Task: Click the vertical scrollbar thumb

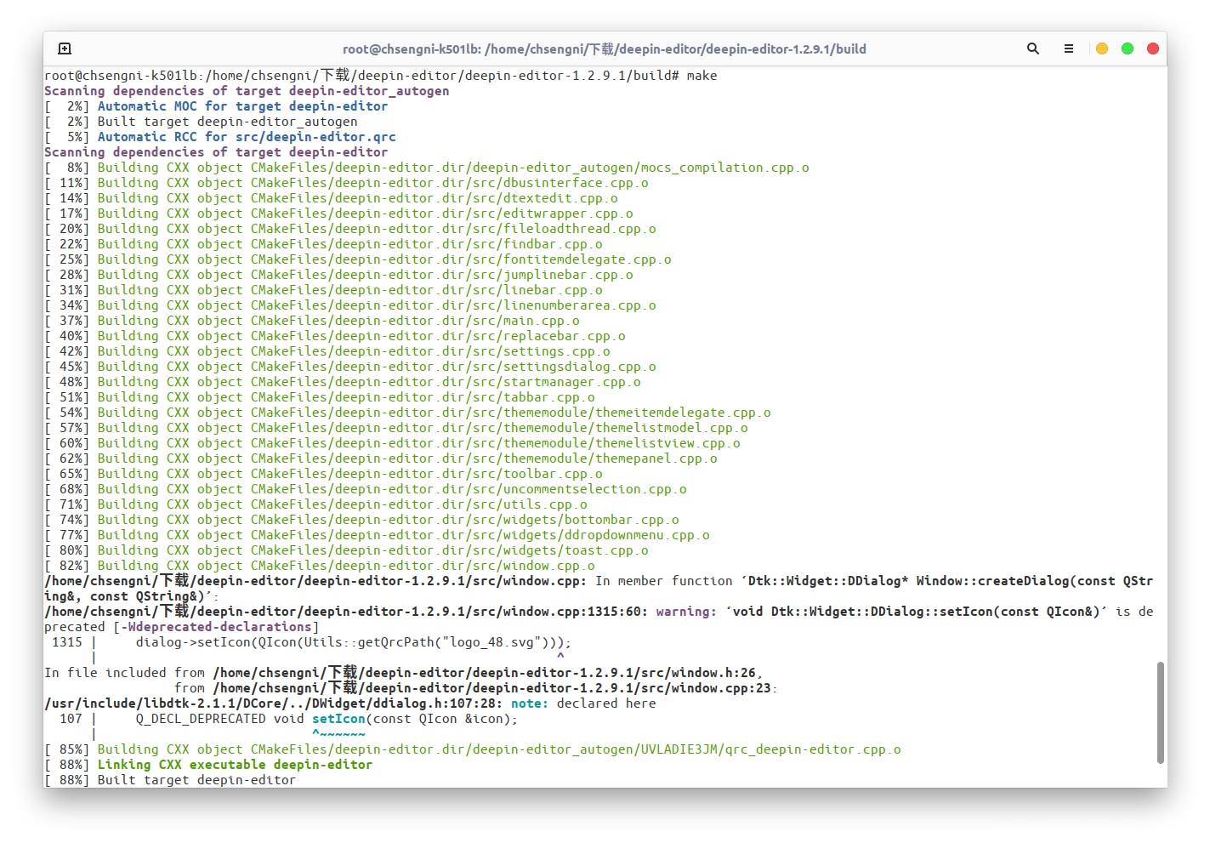Action: 1161,713
